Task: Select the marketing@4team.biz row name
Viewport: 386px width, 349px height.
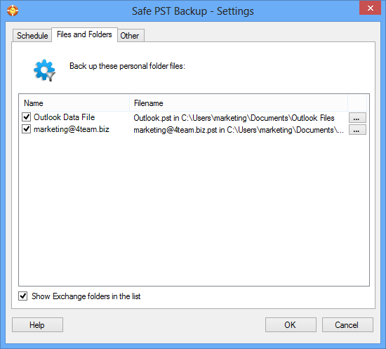Action: coord(72,129)
